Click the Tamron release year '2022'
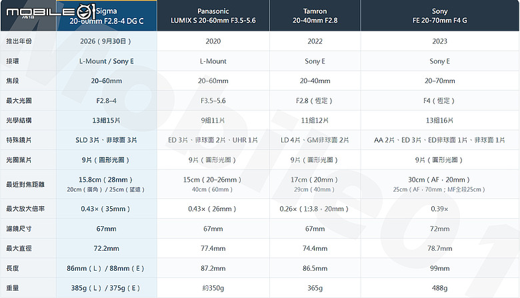 coord(315,41)
